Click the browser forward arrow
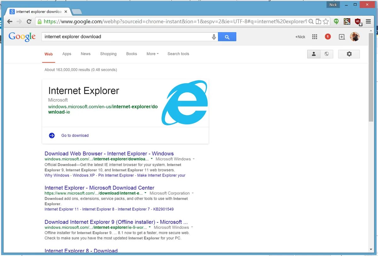Viewport: 378px width, 256px height. (19, 22)
